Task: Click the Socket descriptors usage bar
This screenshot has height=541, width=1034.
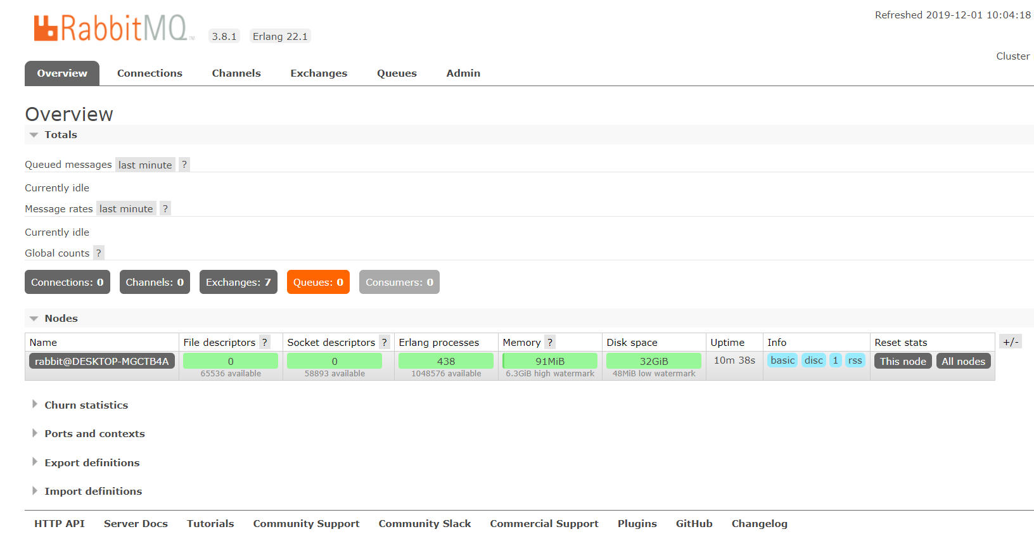Action: [x=335, y=361]
